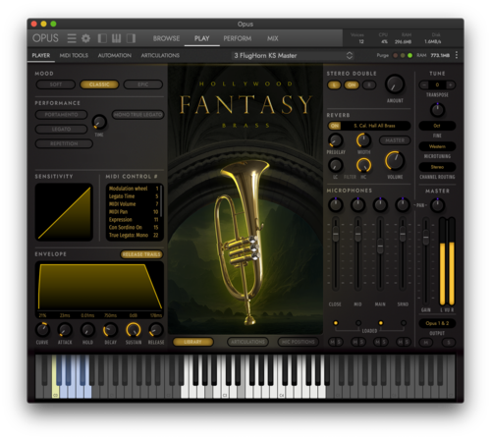This screenshot has width=491, height=439.
Task: Select Stereo Double left L button
Action: tap(334, 85)
